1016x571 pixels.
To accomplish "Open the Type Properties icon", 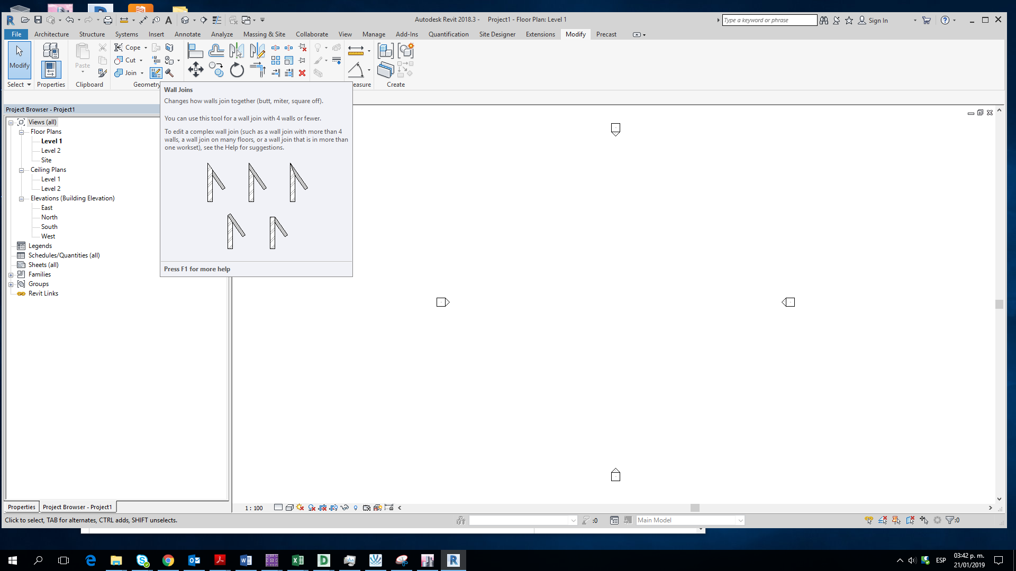I will [50, 51].
